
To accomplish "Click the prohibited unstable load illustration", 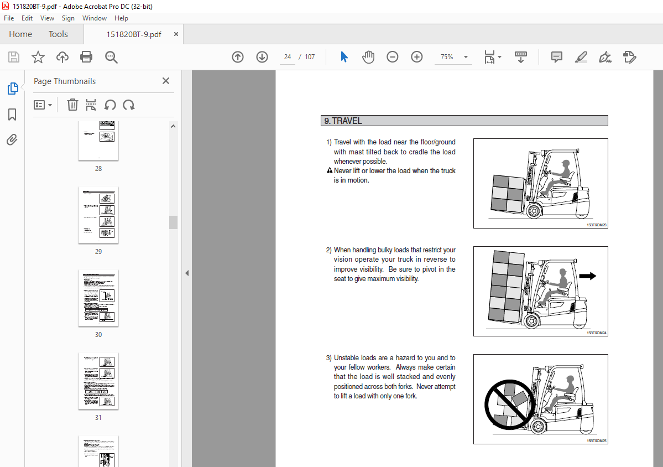I will (x=540, y=399).
